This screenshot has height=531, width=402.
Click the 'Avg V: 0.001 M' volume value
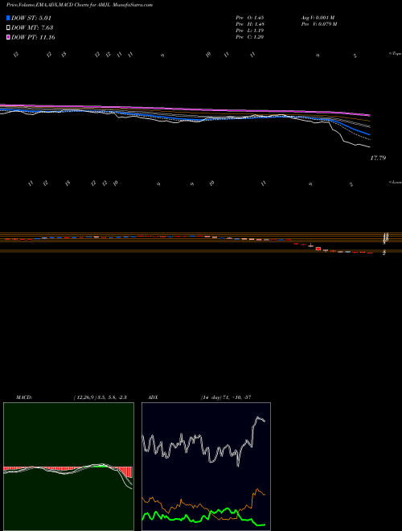click(318, 17)
